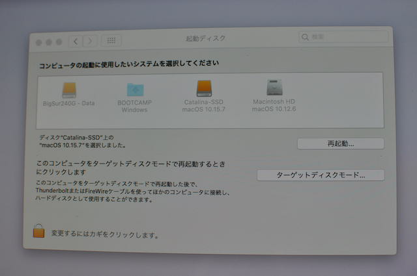
Task: Click the 'Windows' label under BOOTCAMP
Action: 135,110
